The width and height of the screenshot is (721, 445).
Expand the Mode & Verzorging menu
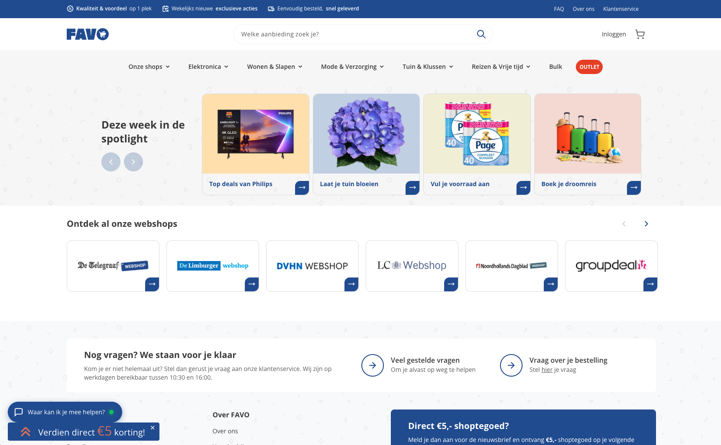pos(352,67)
